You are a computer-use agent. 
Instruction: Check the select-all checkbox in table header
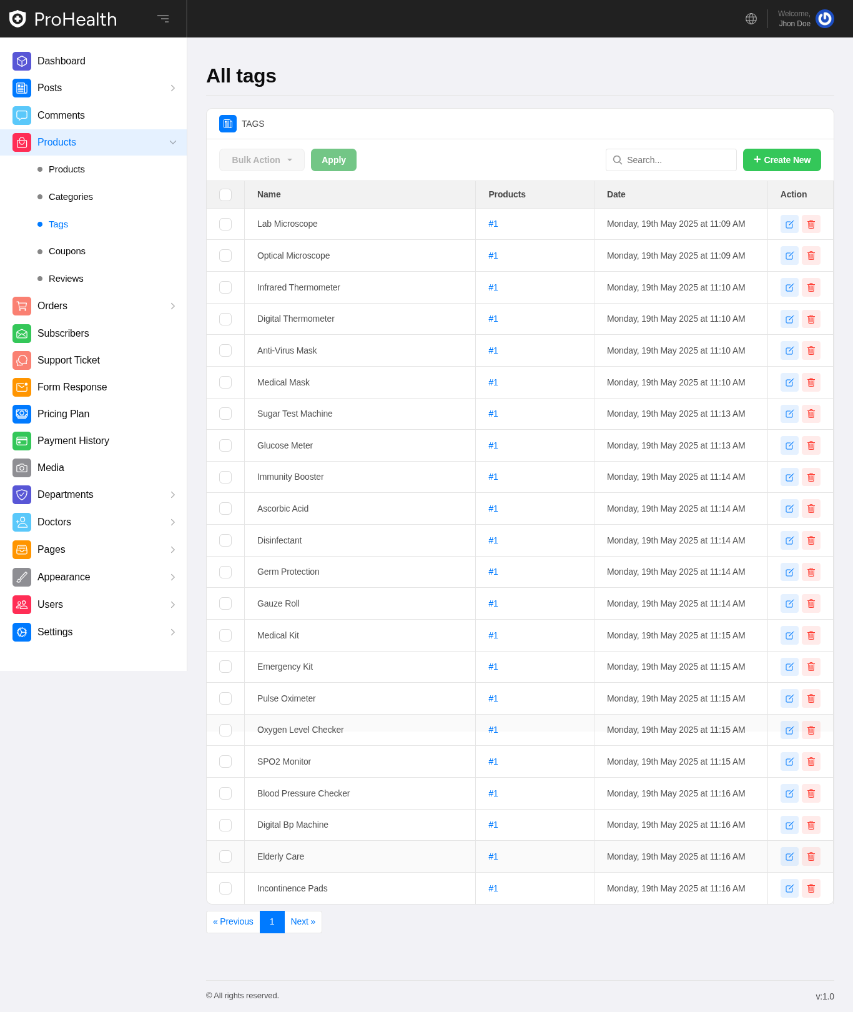(225, 195)
